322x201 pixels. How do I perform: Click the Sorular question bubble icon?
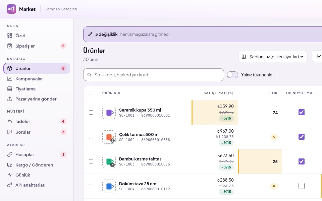pyautogui.click(x=10, y=132)
